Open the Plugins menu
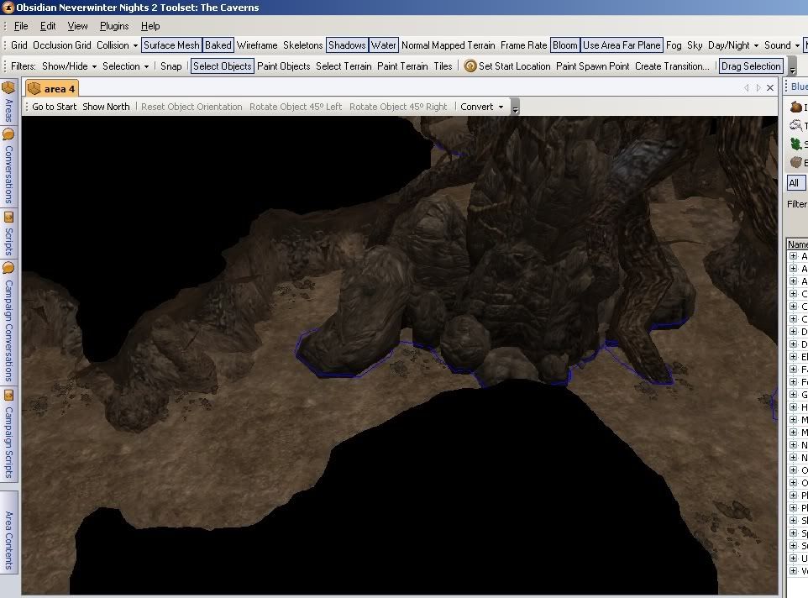 114,26
